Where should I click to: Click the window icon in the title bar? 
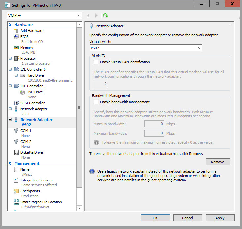click(7, 5)
